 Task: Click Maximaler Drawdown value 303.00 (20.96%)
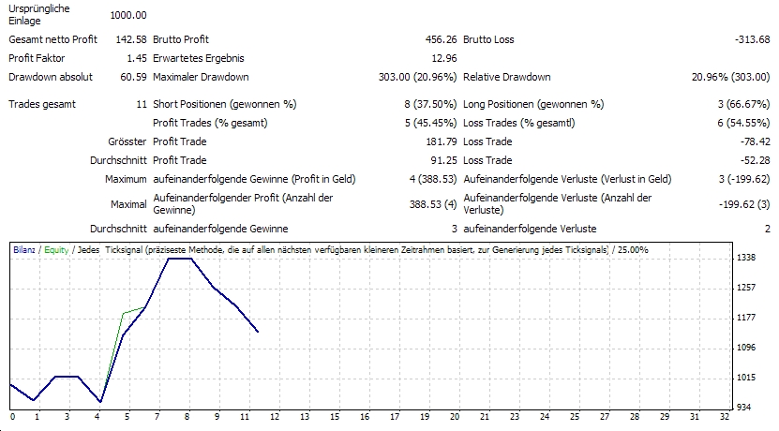(x=417, y=78)
